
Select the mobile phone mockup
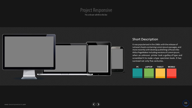(x=118, y=59)
